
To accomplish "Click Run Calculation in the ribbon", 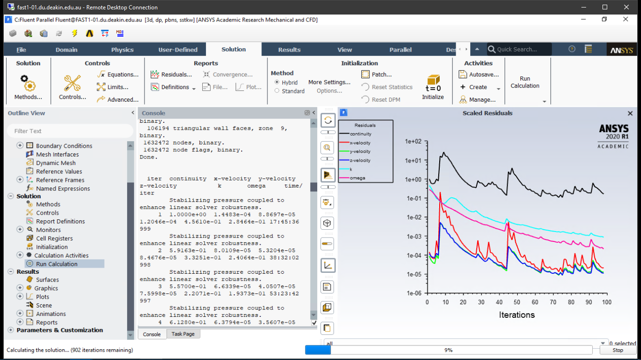I will click(525, 82).
